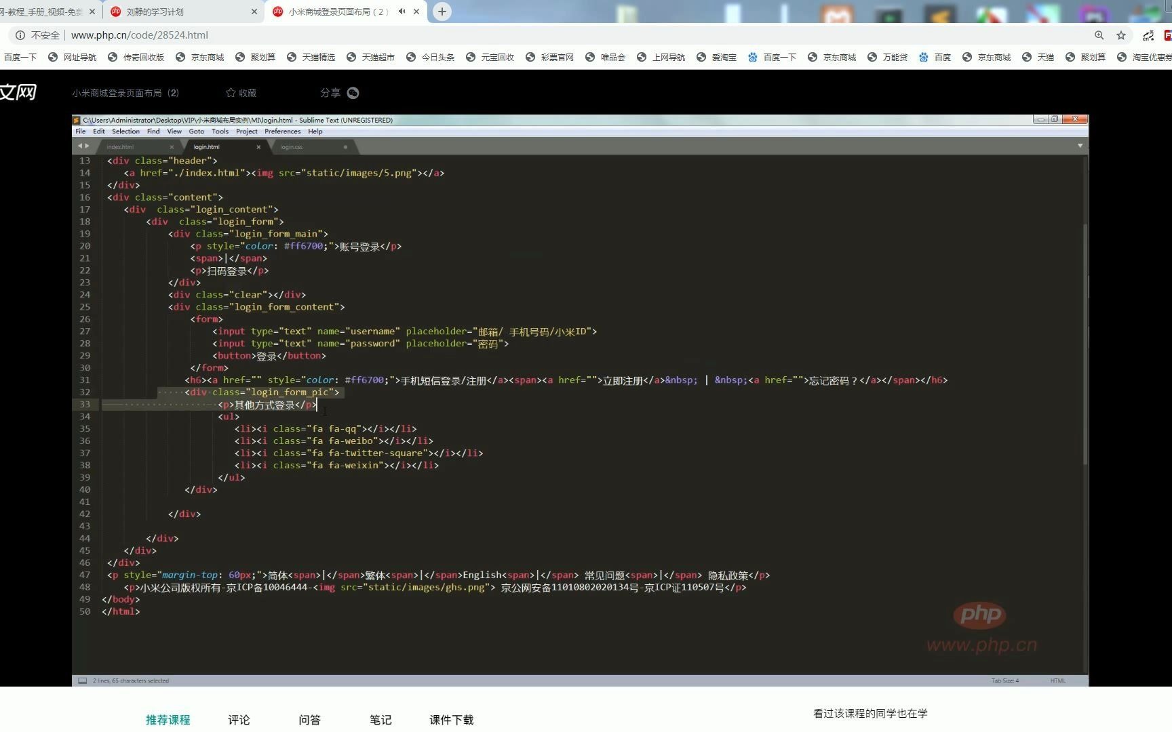
Task: Click the 其他方式登录 text on line 33
Action: coord(265,405)
